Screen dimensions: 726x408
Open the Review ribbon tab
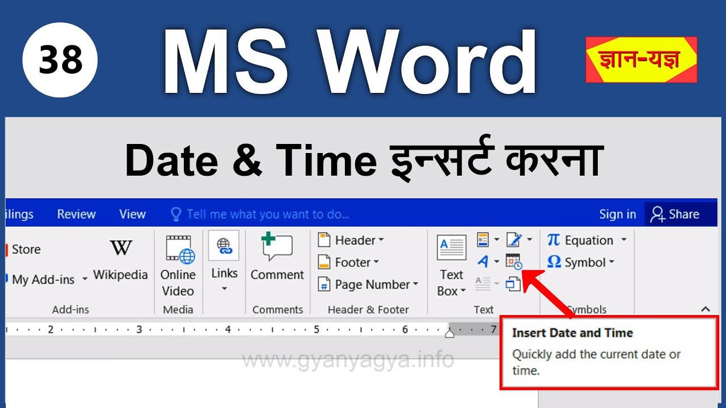[x=76, y=214]
